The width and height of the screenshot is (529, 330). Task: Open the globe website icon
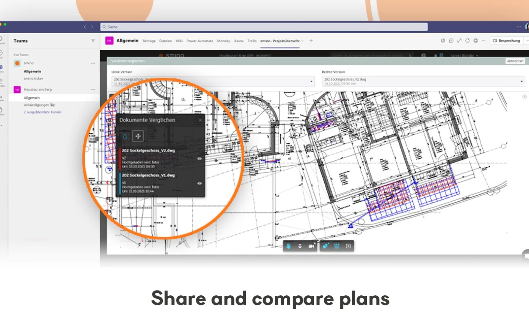click(x=476, y=41)
